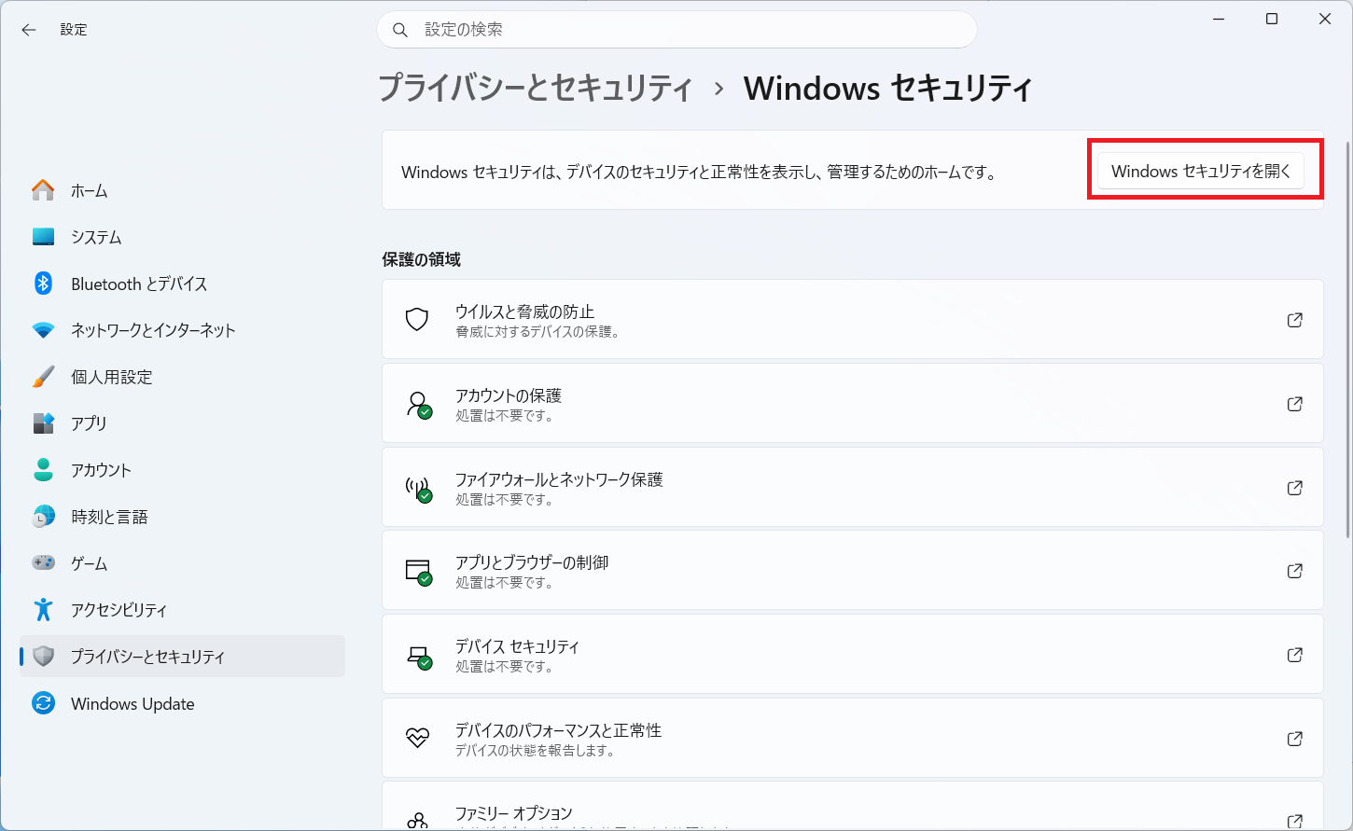Screen dimensions: 1353x831
Task: Click the 時刻と言語 globe clock icon
Action: click(x=43, y=517)
